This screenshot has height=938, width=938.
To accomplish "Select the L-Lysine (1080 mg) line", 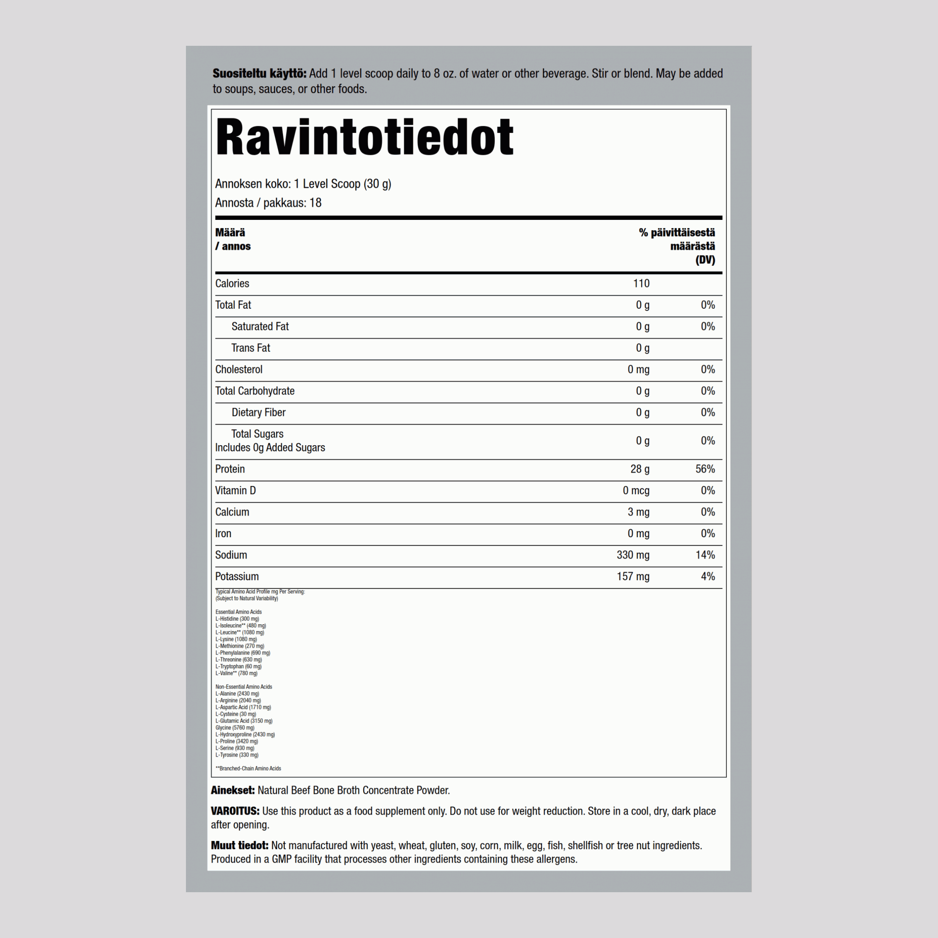I will tap(236, 639).
